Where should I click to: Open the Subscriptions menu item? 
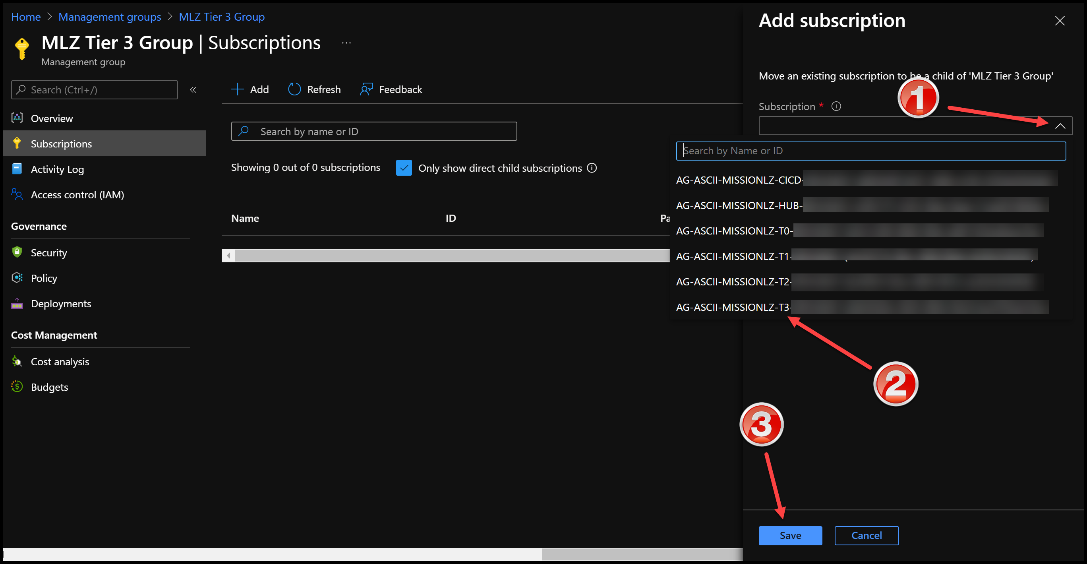pos(104,143)
